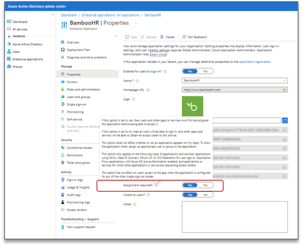Image resolution: width=304 pixels, height=248 pixels.
Task: Click the Dashboard breadcrumb link
Action: (x=69, y=15)
